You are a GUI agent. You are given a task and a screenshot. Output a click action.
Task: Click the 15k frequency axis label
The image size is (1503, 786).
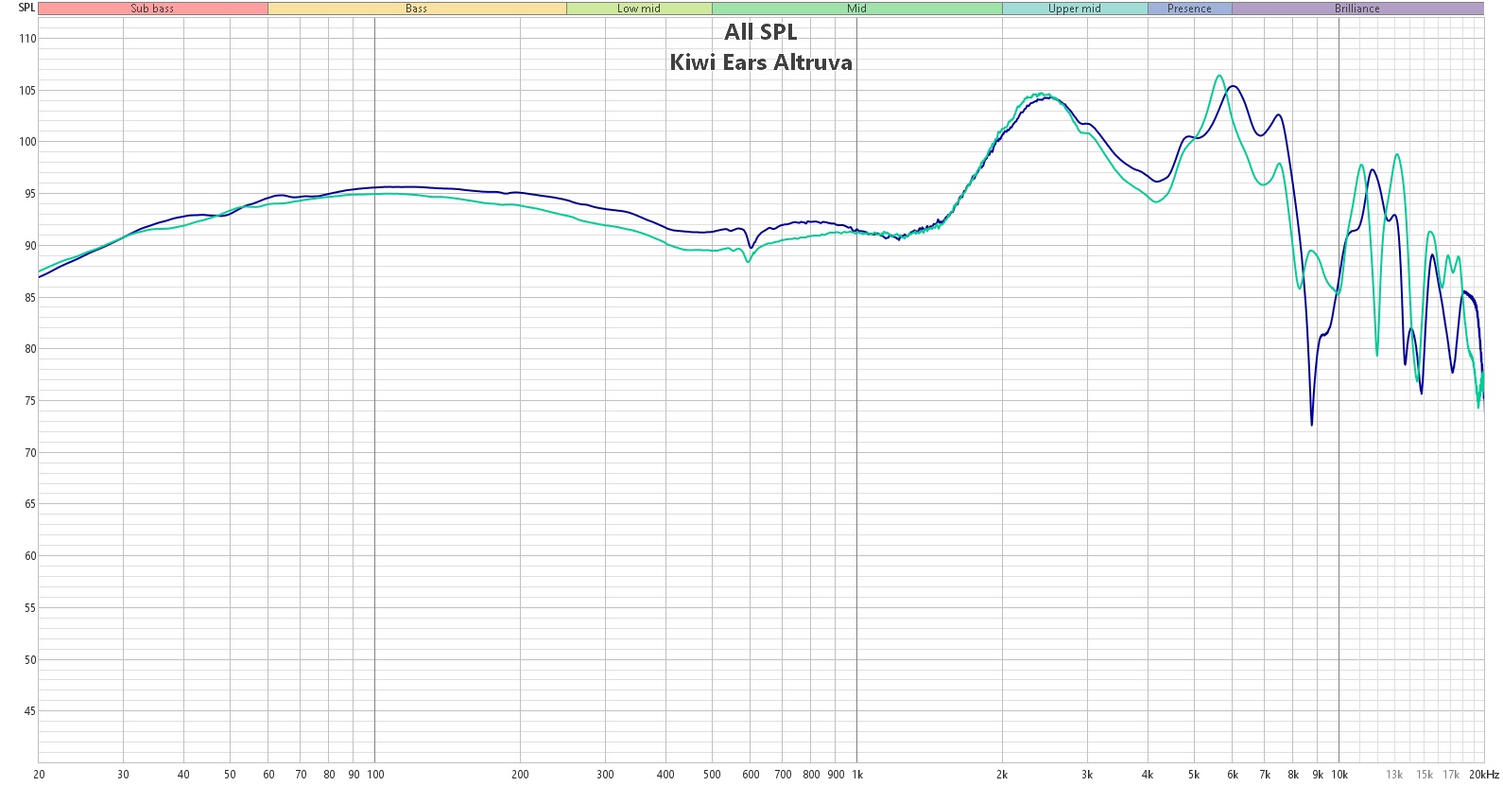click(x=1425, y=775)
